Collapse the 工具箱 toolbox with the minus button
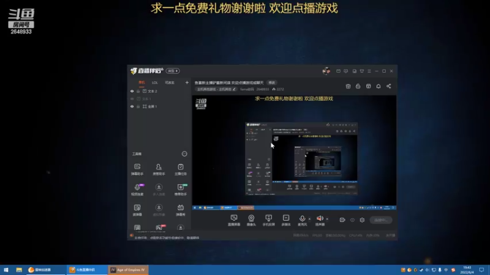 184,154
